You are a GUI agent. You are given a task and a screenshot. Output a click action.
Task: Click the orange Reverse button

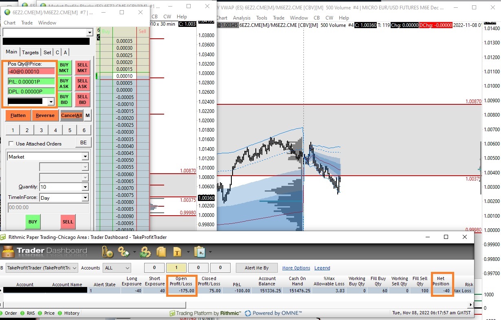45,115
